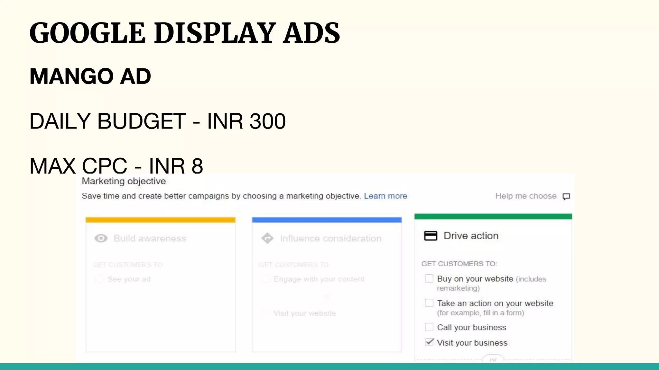This screenshot has width=659, height=370.
Task: Check the Call your business box
Action: click(429, 327)
